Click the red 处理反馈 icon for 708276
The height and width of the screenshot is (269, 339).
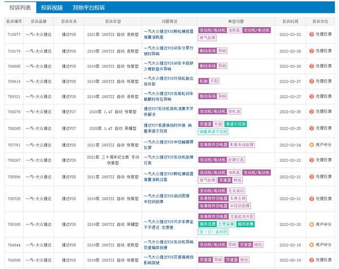pos(311,111)
